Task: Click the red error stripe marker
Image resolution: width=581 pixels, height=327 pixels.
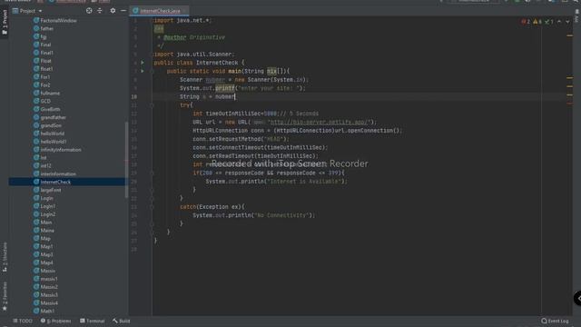Action: tap(569, 104)
